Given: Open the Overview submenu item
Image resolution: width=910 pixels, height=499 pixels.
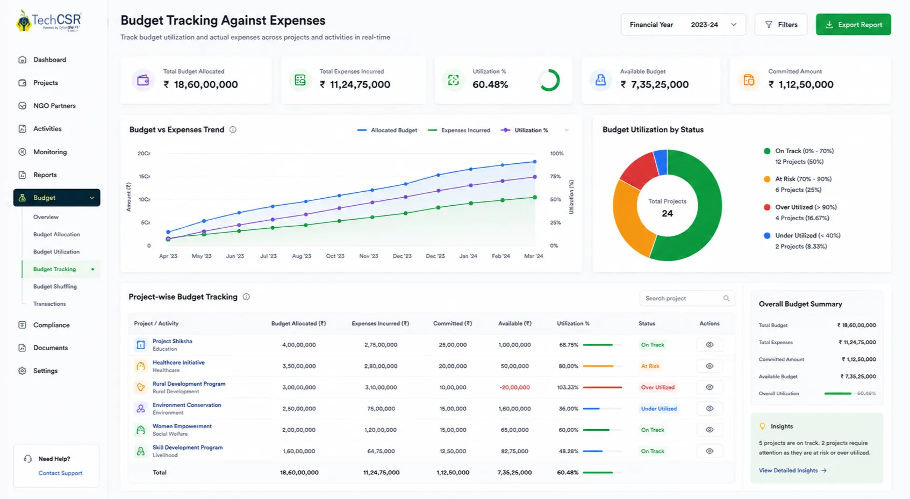Looking at the screenshot, I should 46,217.
